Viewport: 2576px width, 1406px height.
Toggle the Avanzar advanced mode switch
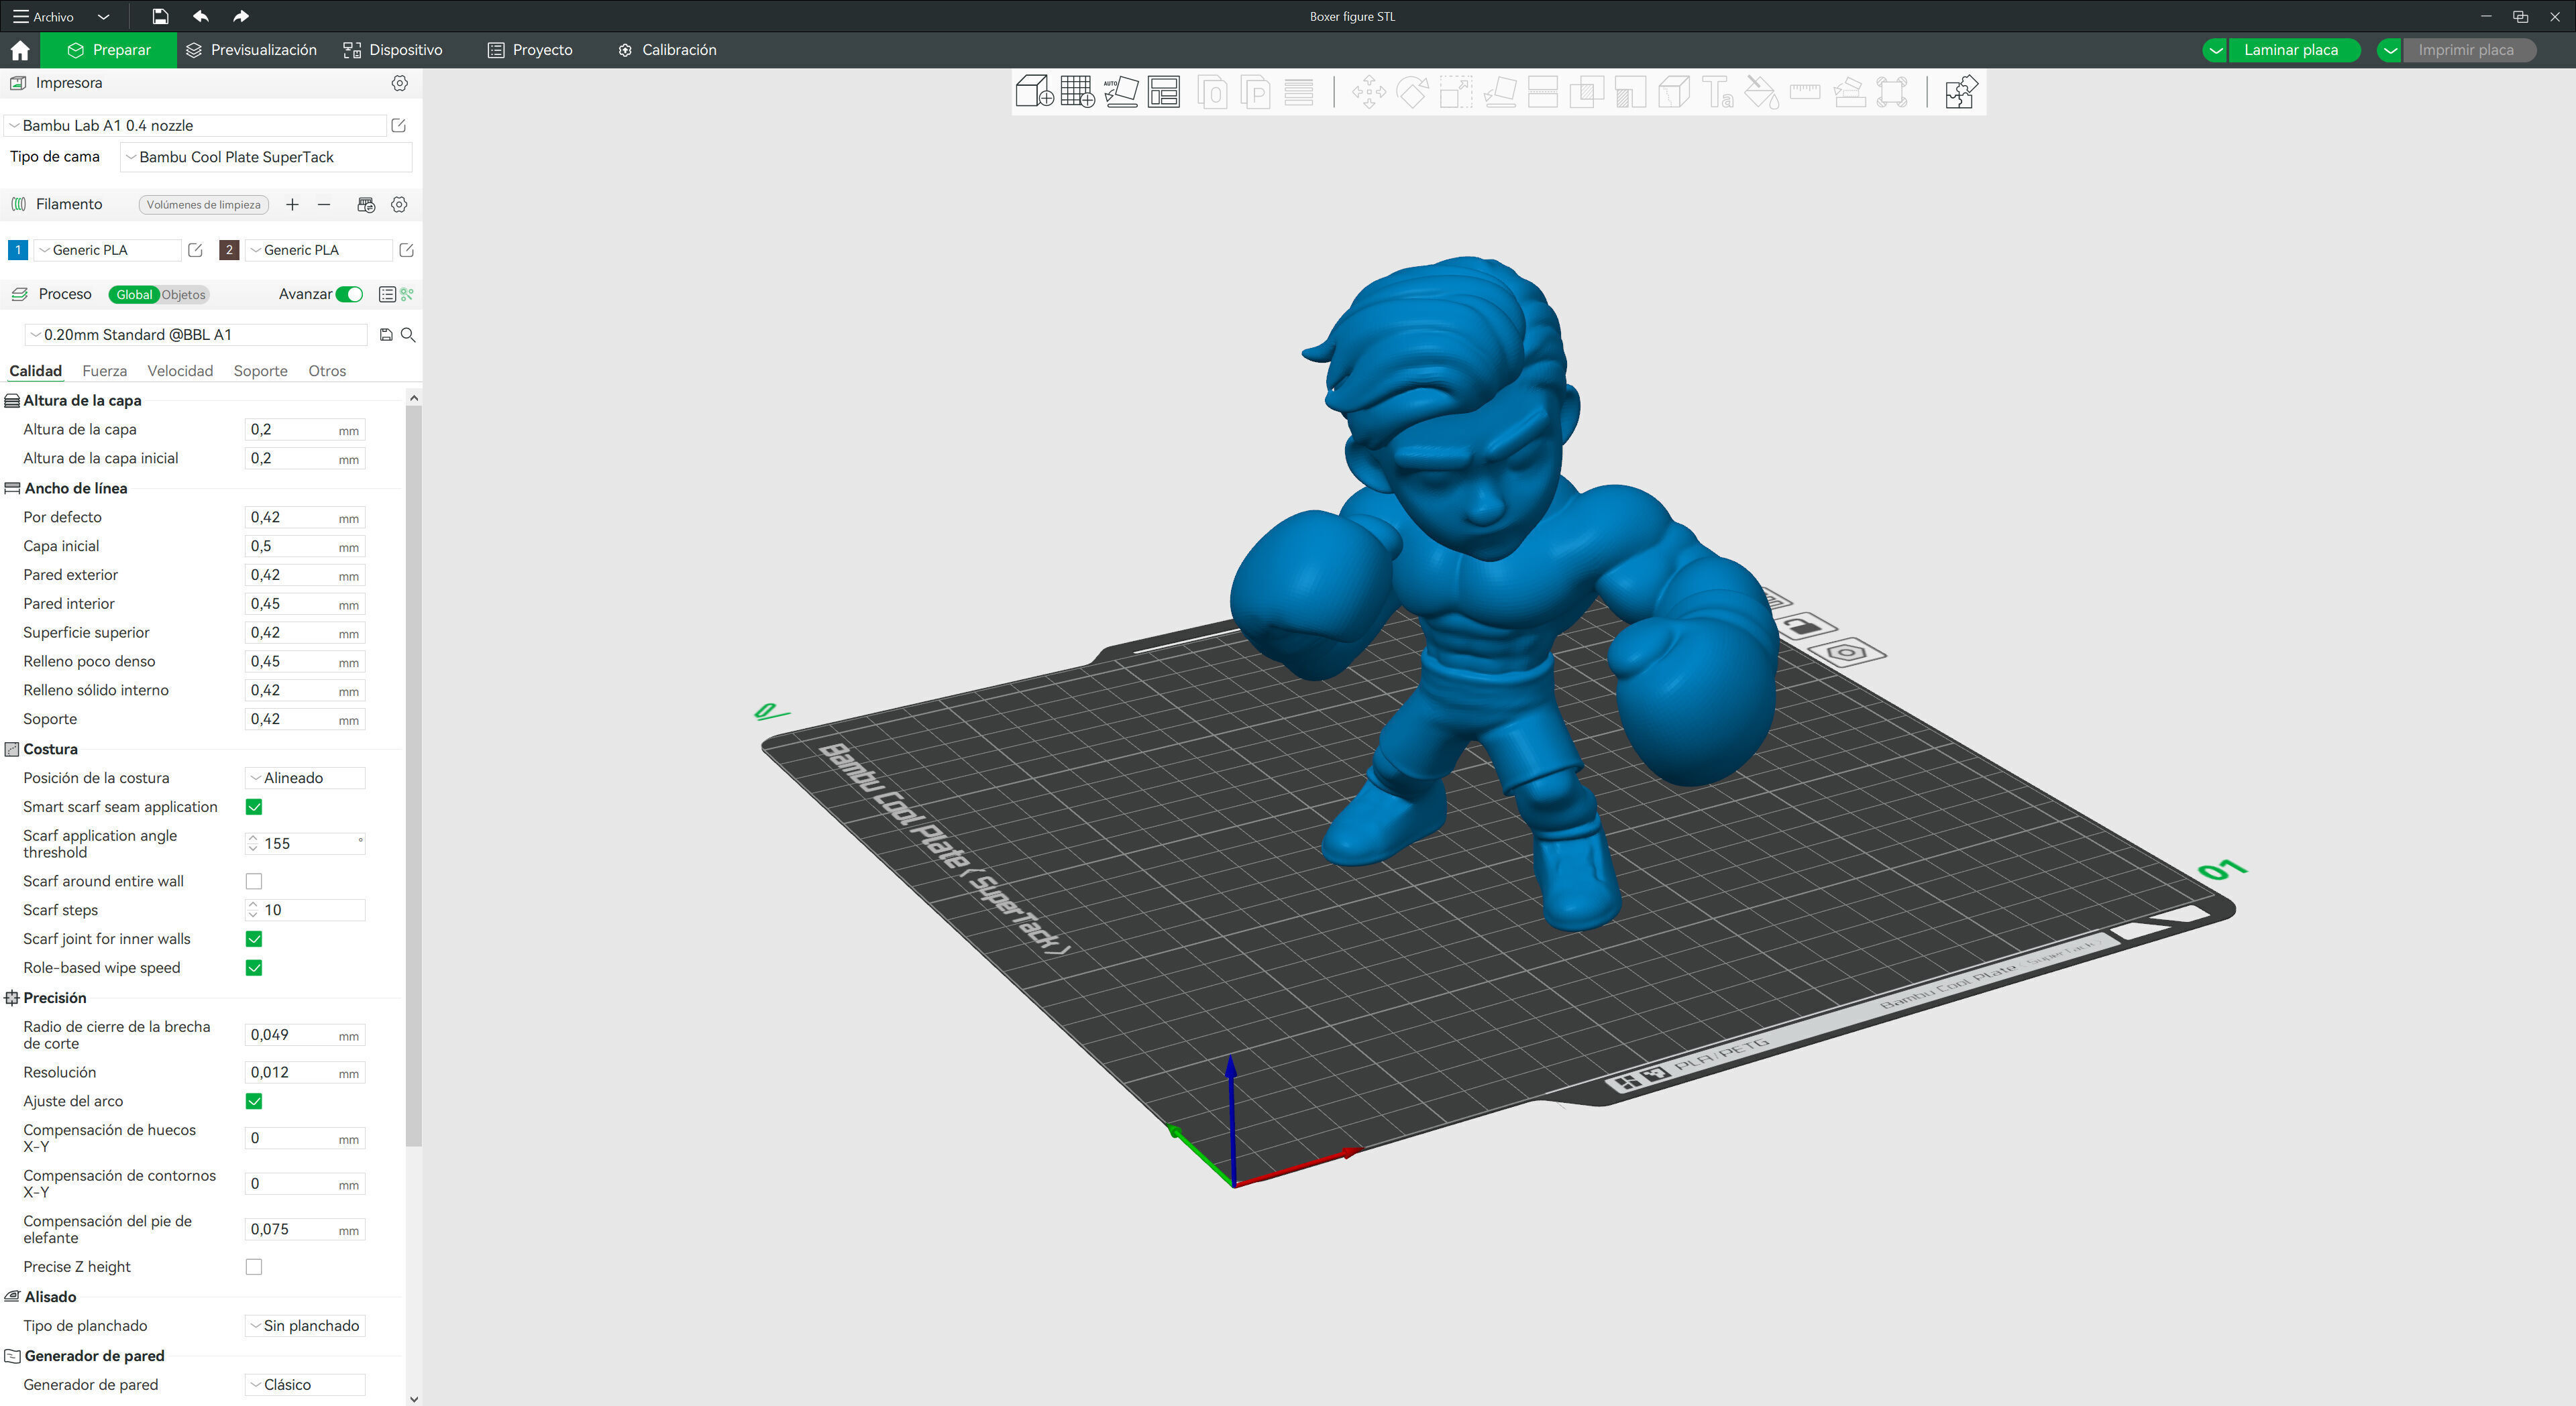click(x=349, y=294)
